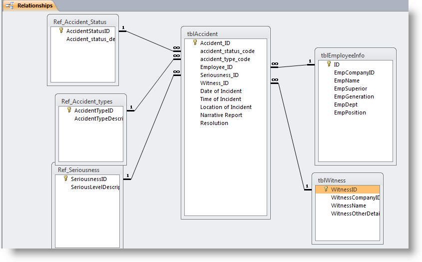
Task: Click the key icon beside ID in tblEmployeeInfo
Action: [329, 64]
